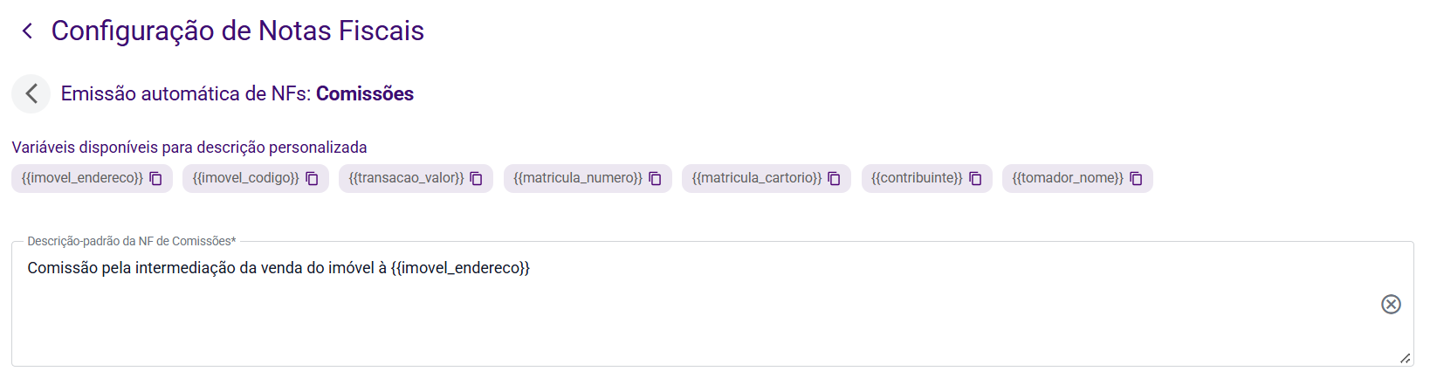Go back using the top-left chevron arrow
Viewport: 1437px width, 385px height.
tap(27, 31)
